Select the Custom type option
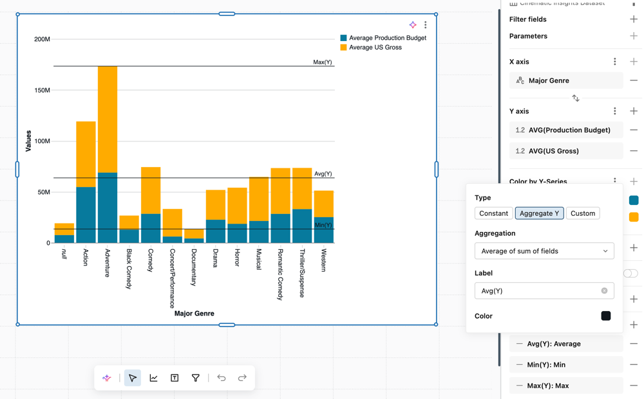 tap(583, 213)
